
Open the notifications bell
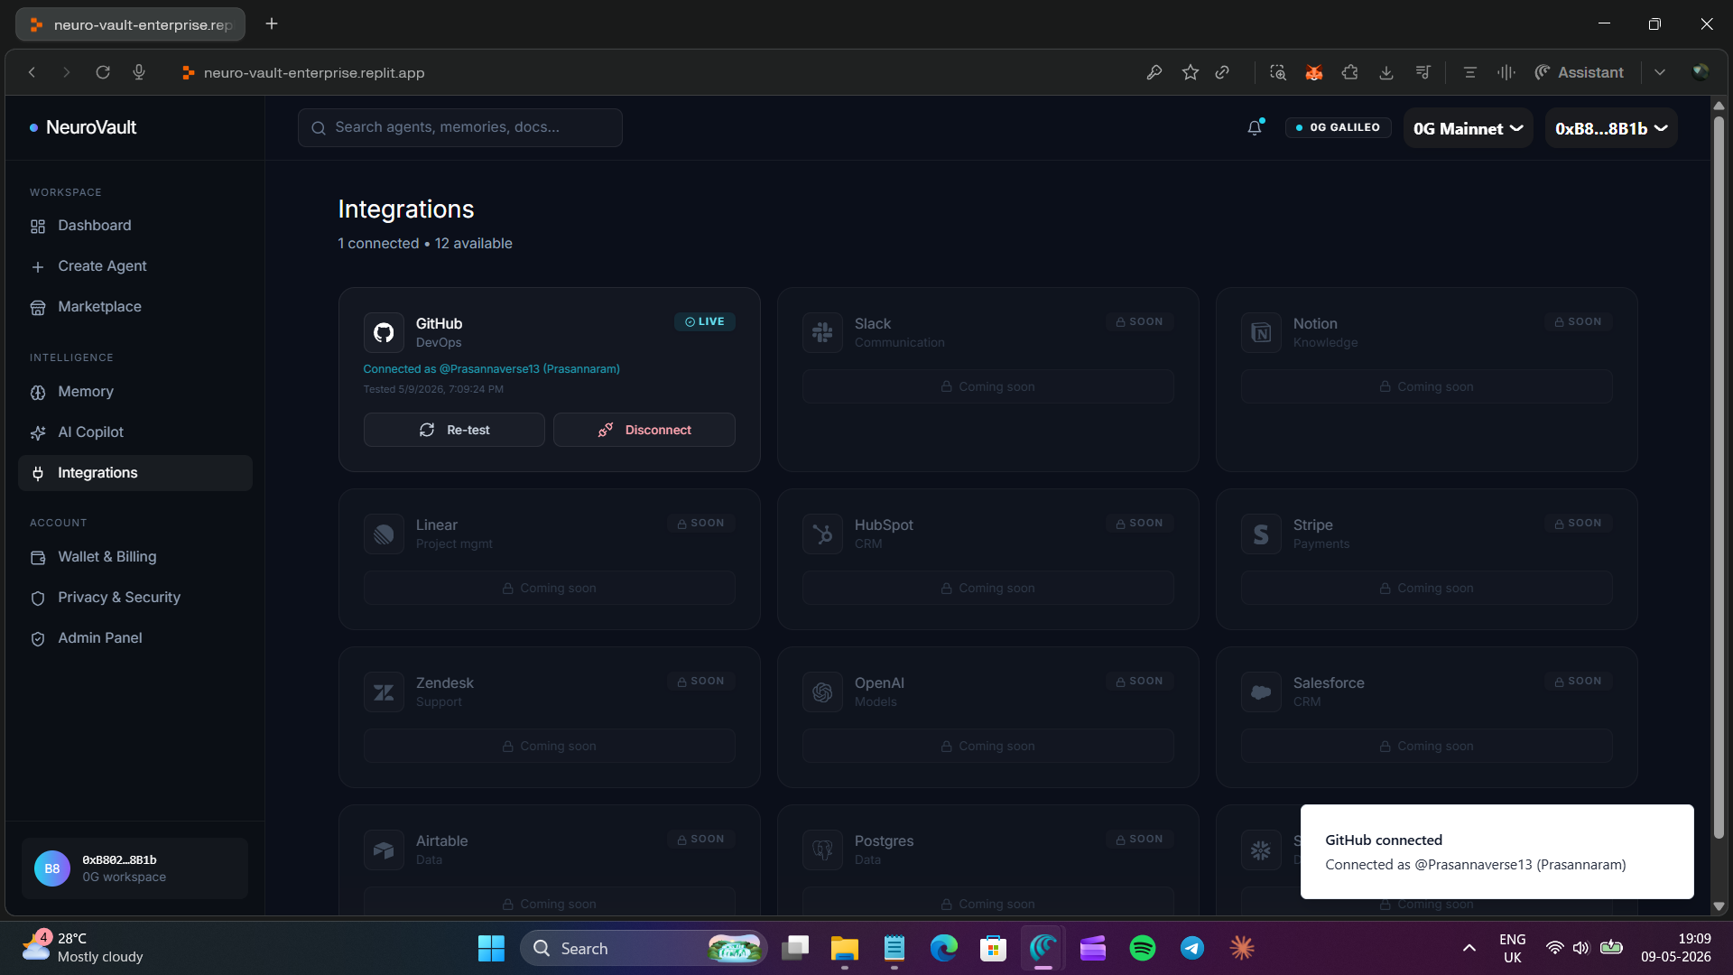pos(1255,128)
